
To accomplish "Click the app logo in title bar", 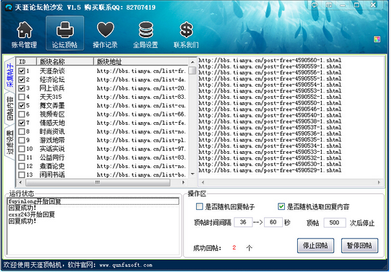I will tap(8, 7).
